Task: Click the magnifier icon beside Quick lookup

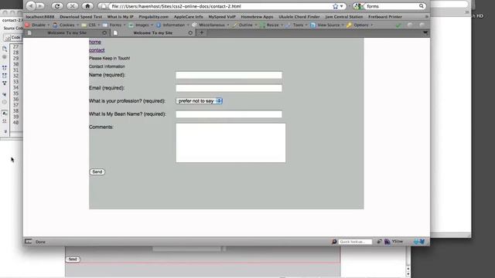Action: [x=334, y=242]
